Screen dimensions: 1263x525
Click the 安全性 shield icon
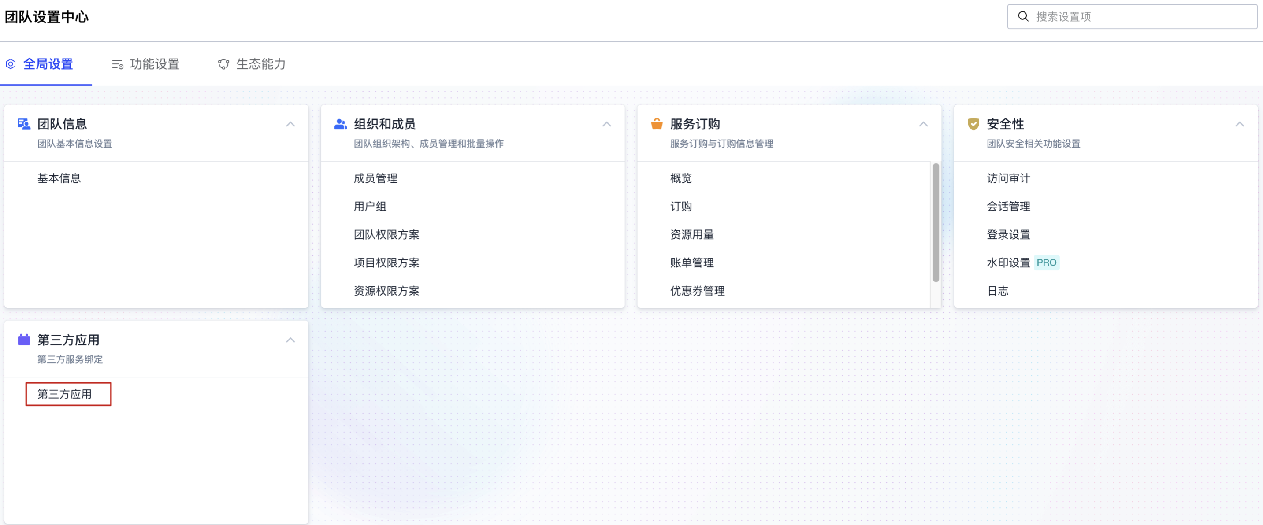pyautogui.click(x=973, y=124)
